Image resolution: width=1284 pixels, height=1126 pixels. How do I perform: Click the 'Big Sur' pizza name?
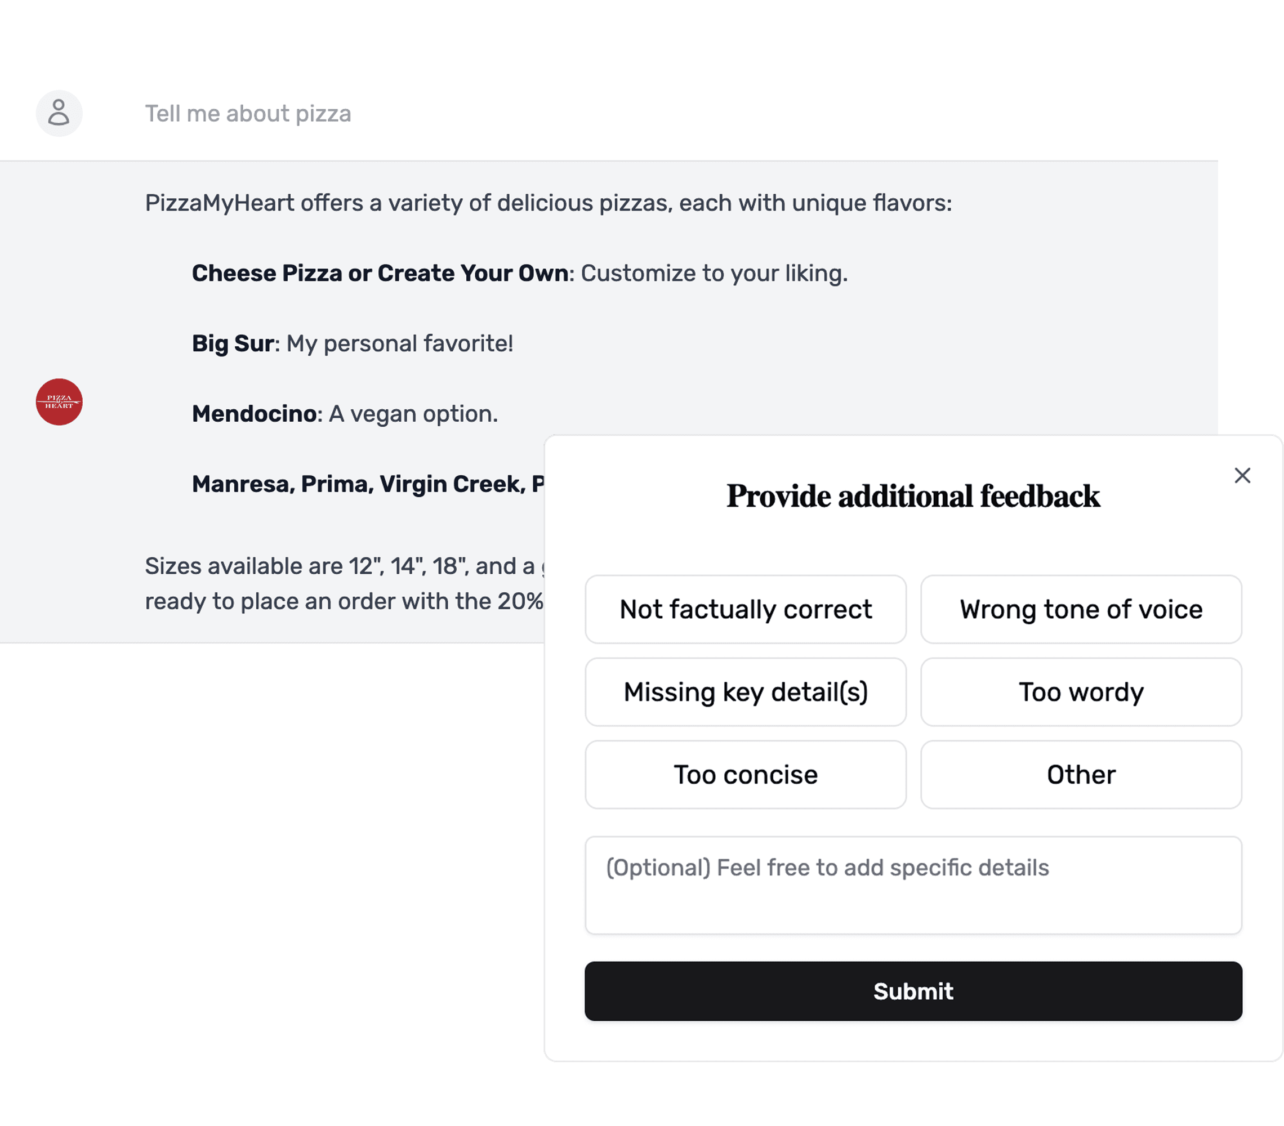tap(233, 343)
